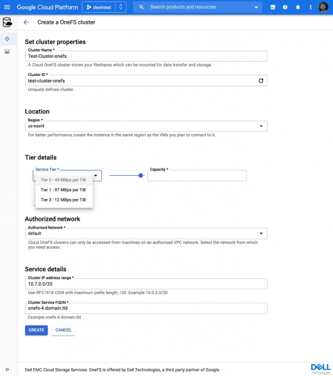Click the 'Service details' heading
This screenshot has height=376, width=333.
46,269
